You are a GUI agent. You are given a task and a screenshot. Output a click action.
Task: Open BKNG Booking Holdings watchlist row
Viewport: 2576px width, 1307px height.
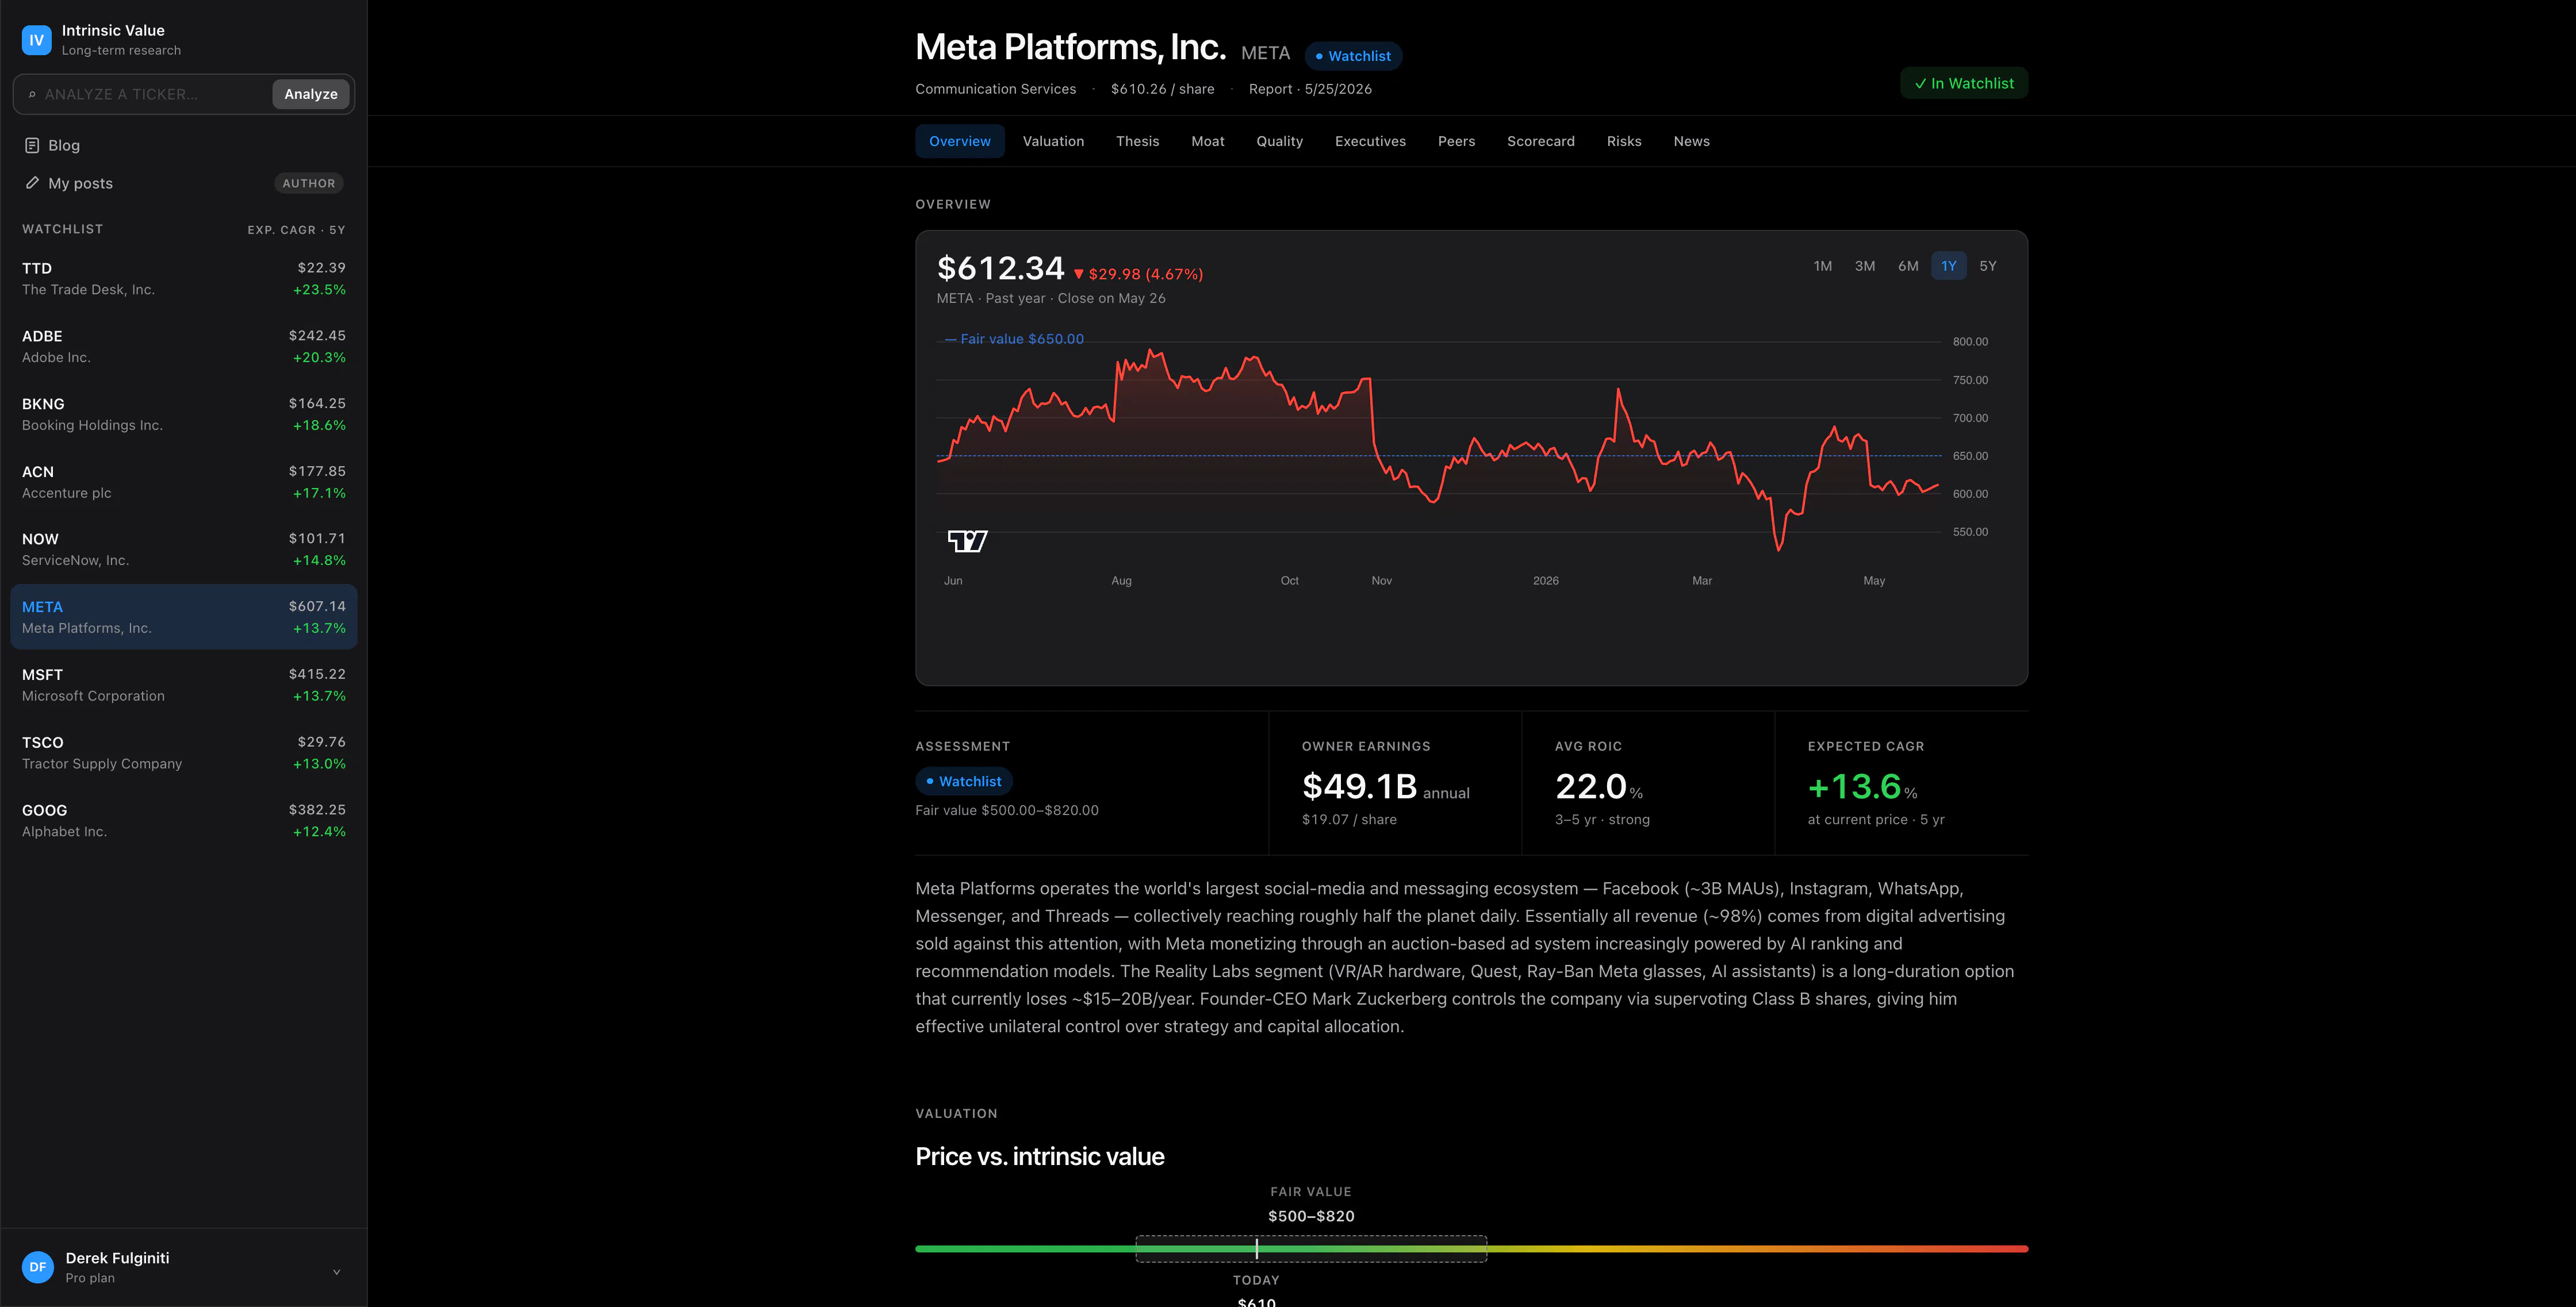click(x=184, y=414)
